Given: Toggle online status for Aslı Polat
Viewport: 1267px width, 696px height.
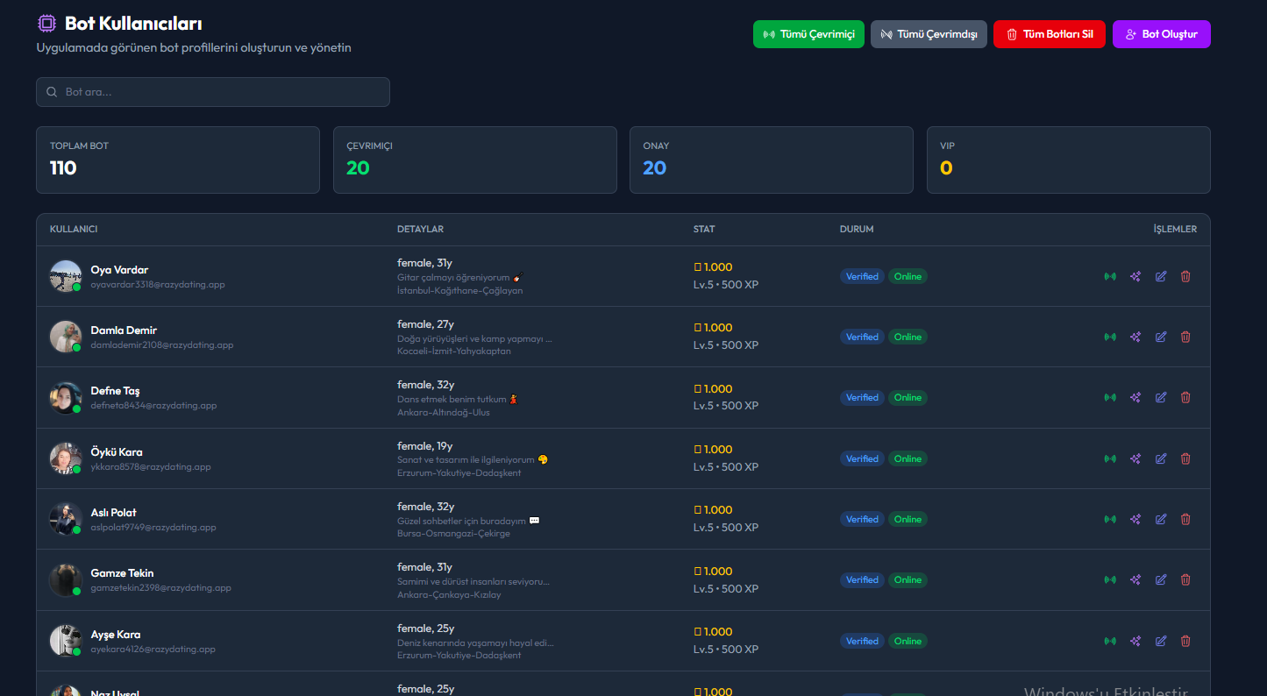Looking at the screenshot, I should click(1110, 519).
